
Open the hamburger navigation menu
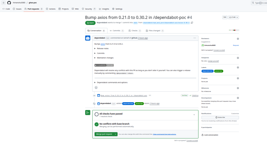[x=4, y=3]
